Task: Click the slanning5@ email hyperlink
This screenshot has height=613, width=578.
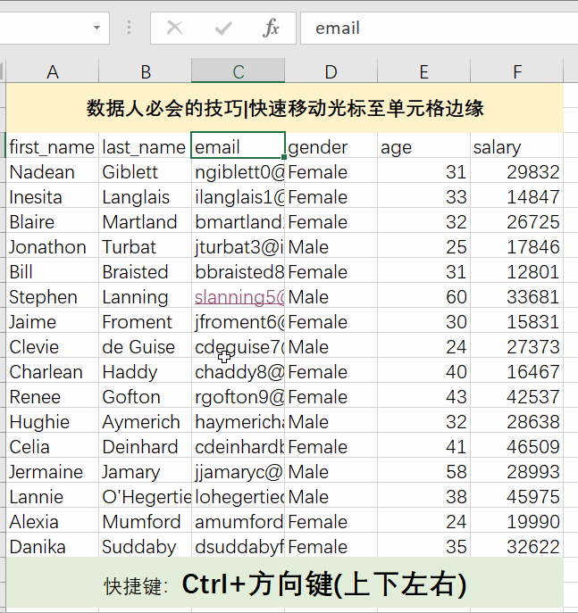Action: 239,297
